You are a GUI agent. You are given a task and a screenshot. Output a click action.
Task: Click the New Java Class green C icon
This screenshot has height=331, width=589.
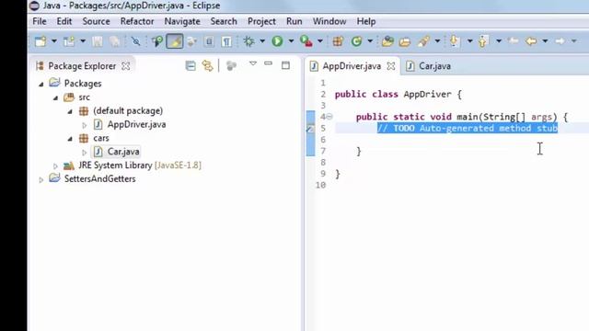pyautogui.click(x=356, y=40)
